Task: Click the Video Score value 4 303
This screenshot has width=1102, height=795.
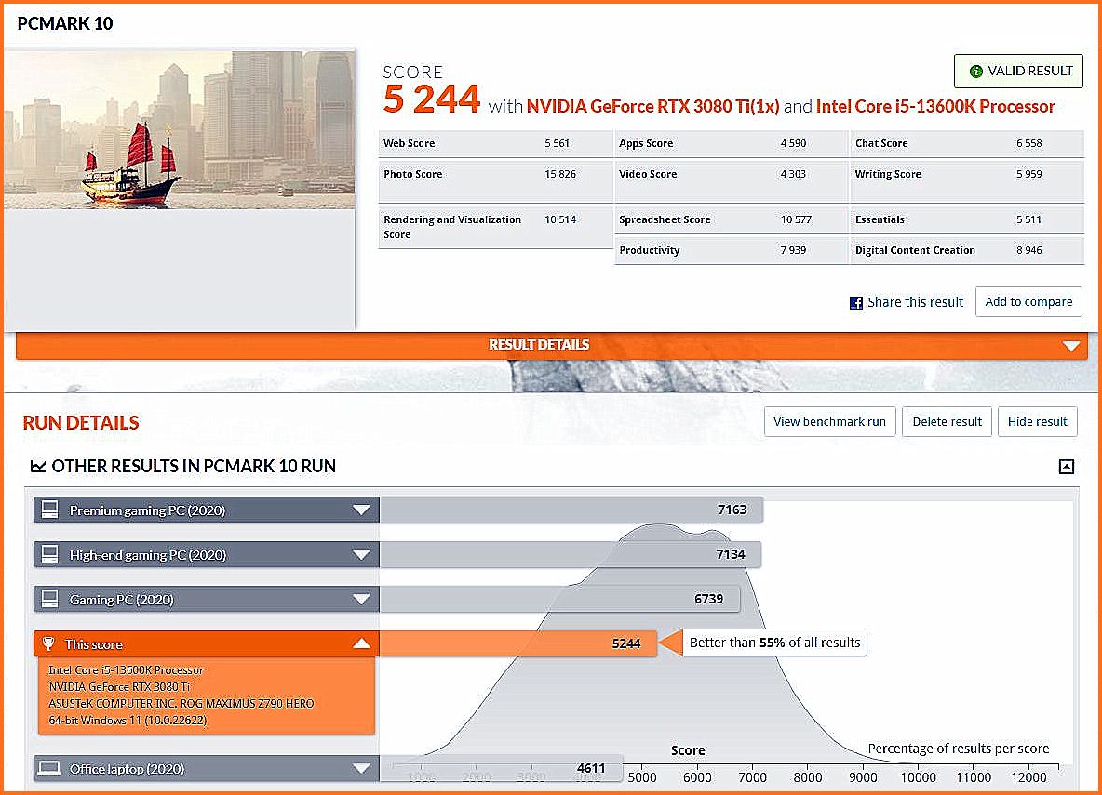Action: click(793, 174)
